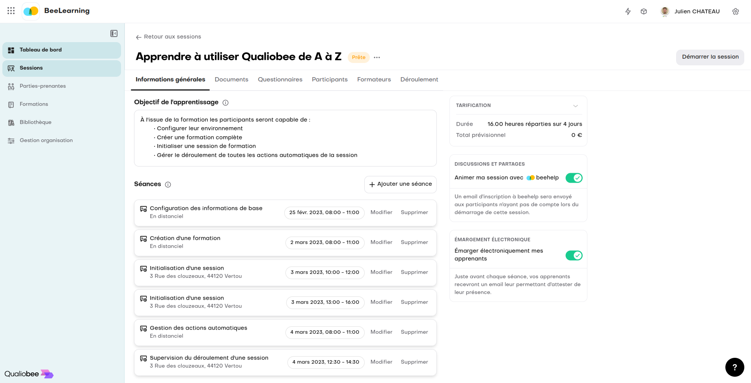Collapse the Tarification panel chevron

[576, 106]
